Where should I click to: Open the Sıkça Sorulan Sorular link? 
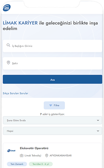pos(16,93)
